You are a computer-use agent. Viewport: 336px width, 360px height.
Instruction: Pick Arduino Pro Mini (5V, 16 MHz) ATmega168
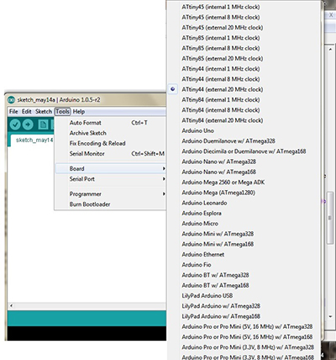[x=247, y=337]
